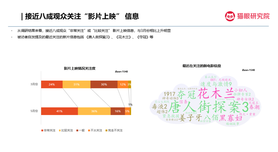Select the 31% segment in the 3月份 bar
Viewport: 278px width, 152px height.
pyautogui.click(x=76, y=84)
